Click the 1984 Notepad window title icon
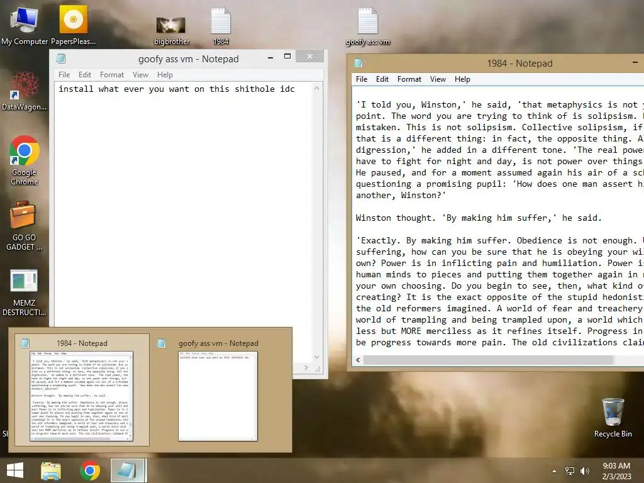644x483 pixels. (x=358, y=63)
